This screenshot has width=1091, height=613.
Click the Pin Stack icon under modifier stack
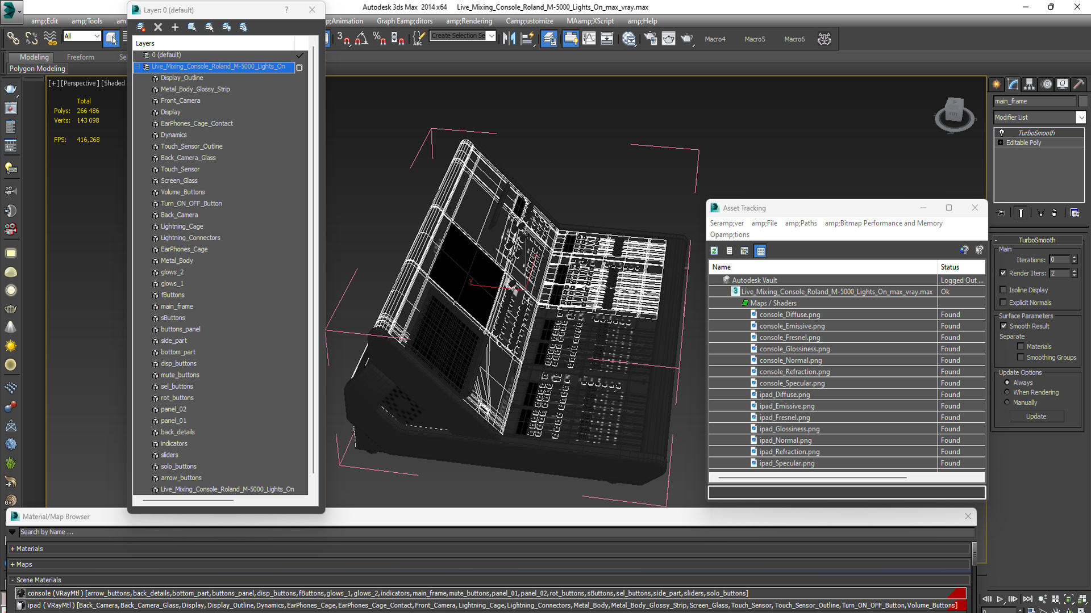tap(1001, 213)
